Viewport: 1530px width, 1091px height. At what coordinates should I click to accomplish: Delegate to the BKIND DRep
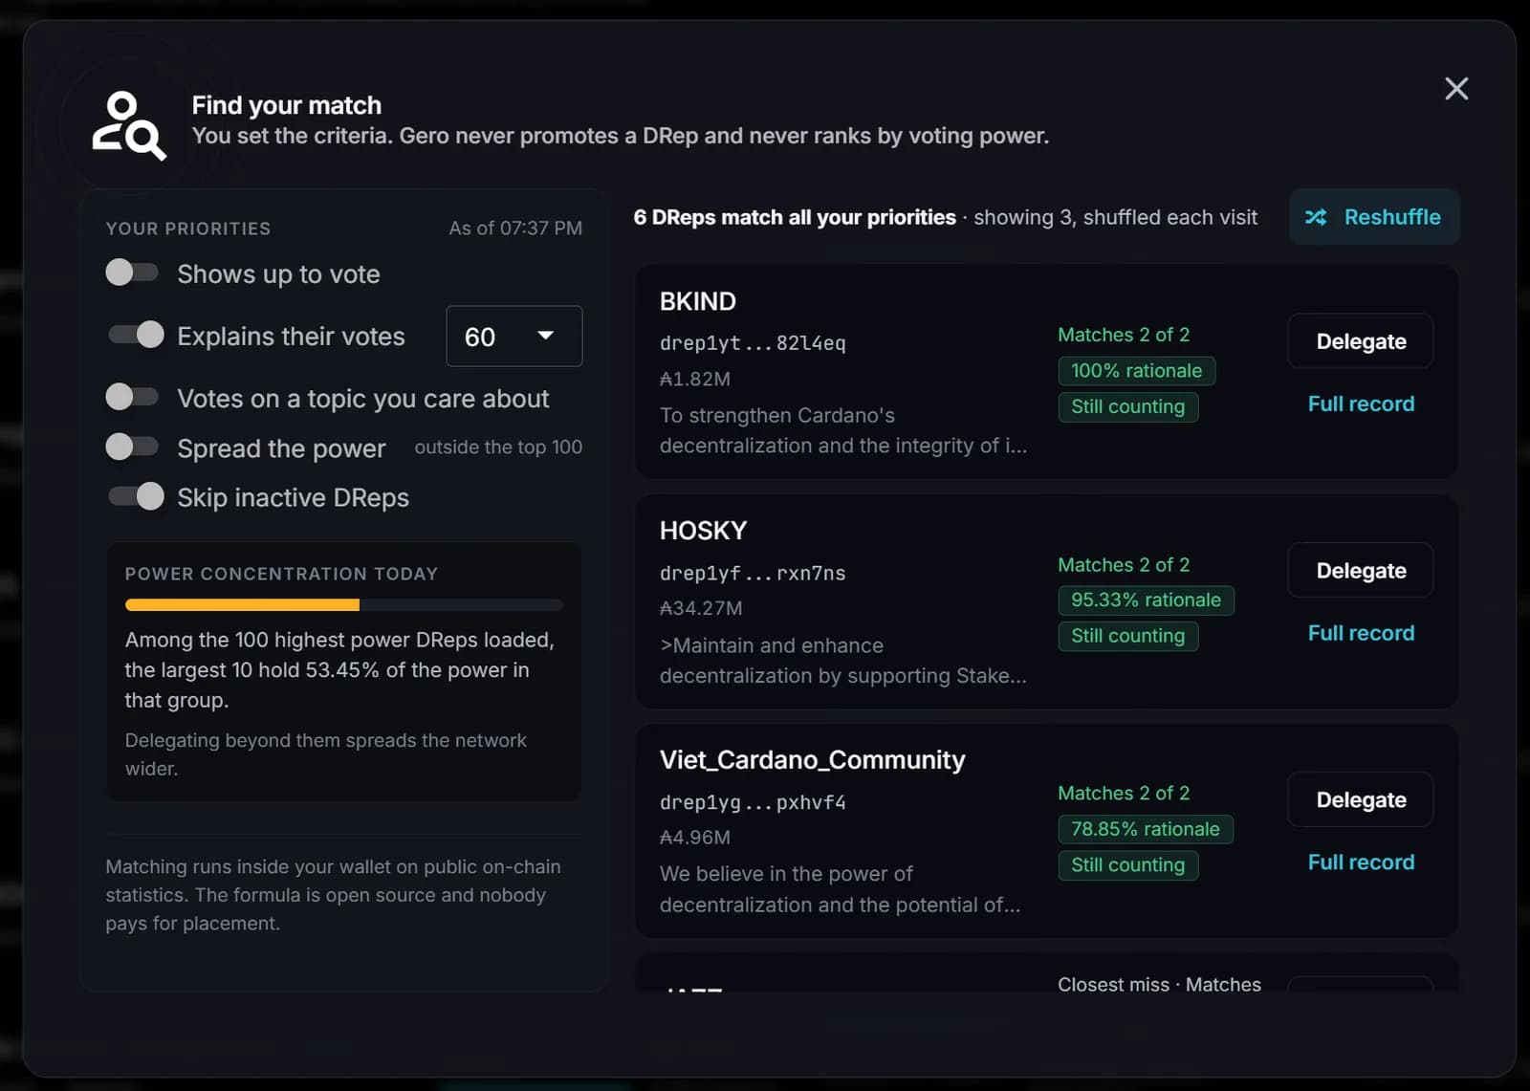coord(1361,341)
